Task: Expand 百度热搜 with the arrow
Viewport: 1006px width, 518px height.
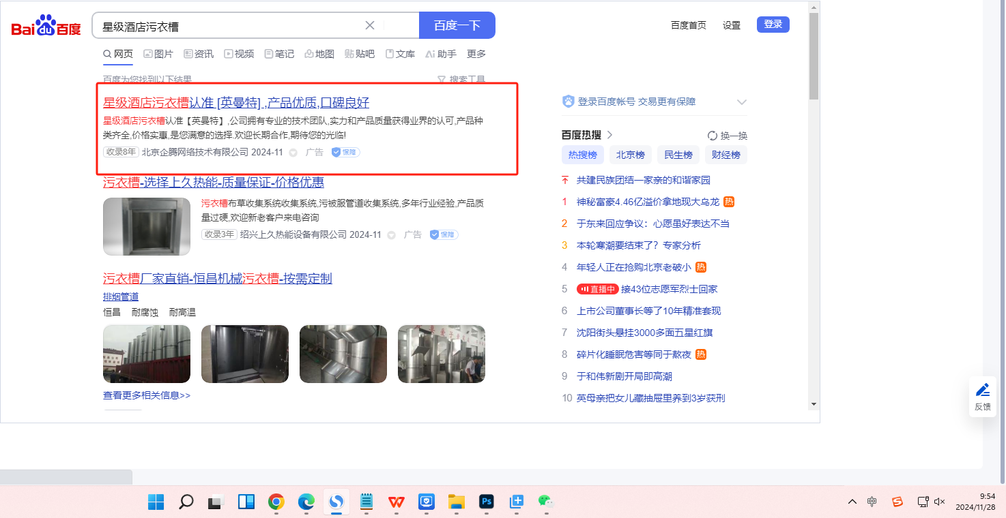Action: [610, 135]
